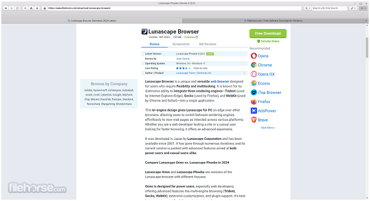Image resolution: width=370 pixels, height=201 pixels.
Task: Reload the page with the refresh icon
Action: 17,8
